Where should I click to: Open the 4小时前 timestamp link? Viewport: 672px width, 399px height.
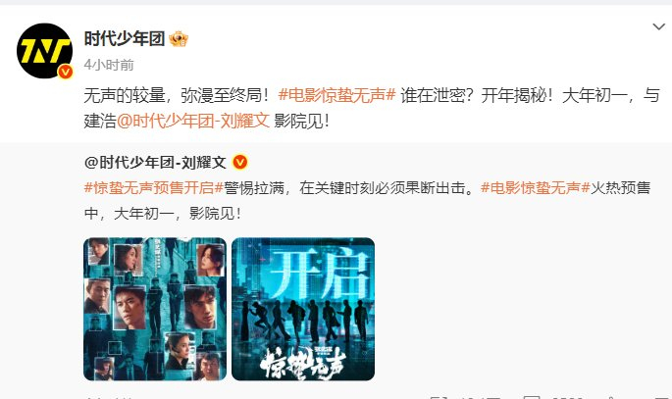pyautogui.click(x=109, y=65)
